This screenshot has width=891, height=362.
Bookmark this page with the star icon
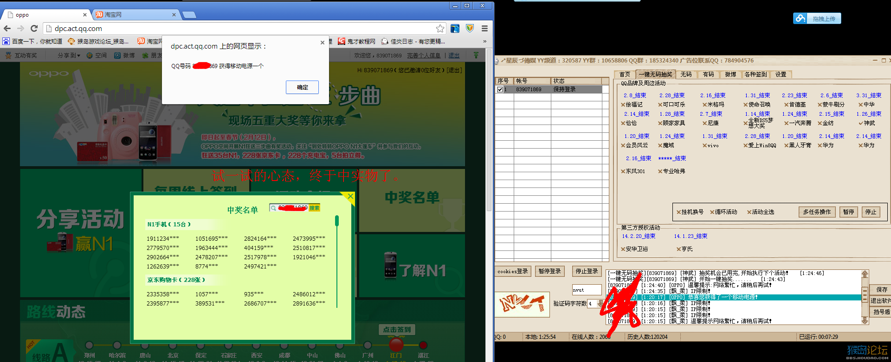point(440,29)
